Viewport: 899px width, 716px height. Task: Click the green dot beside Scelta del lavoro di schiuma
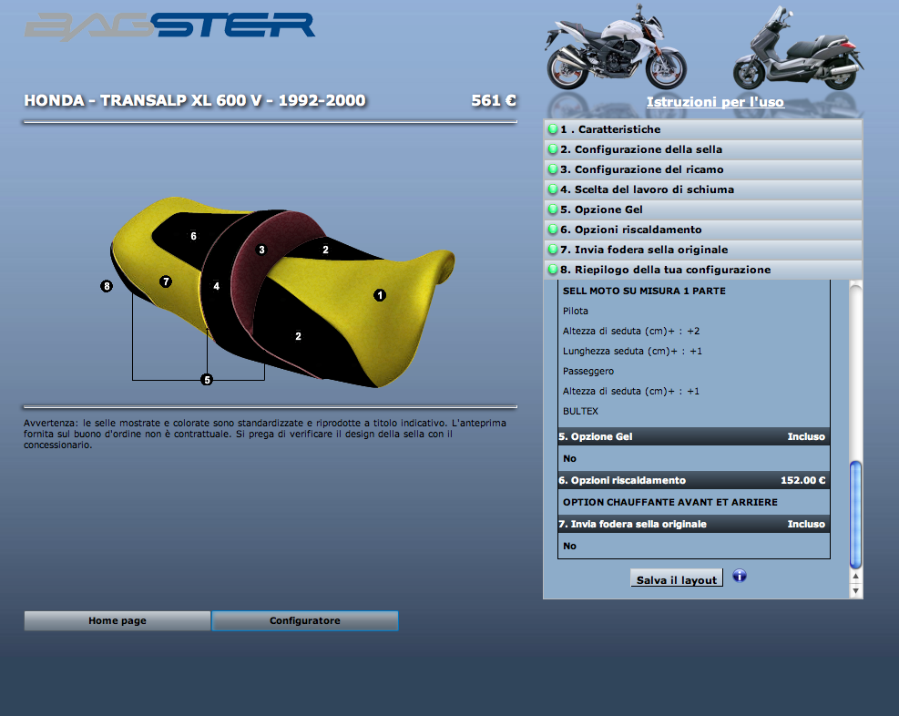(553, 189)
